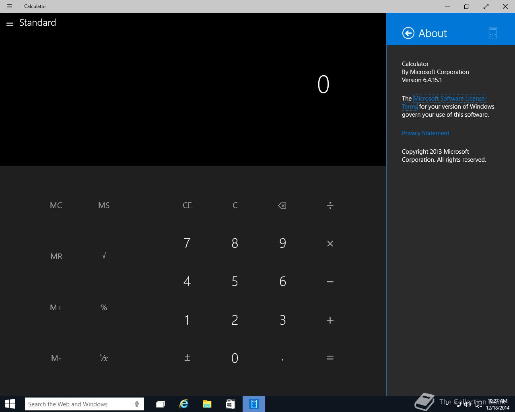Open the hamburger menu next to Standard
This screenshot has width=515, height=412.
[x=10, y=24]
